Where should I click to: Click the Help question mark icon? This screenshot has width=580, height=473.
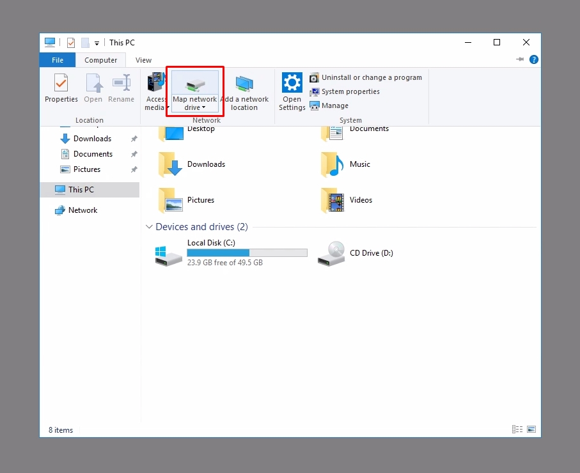[534, 59]
